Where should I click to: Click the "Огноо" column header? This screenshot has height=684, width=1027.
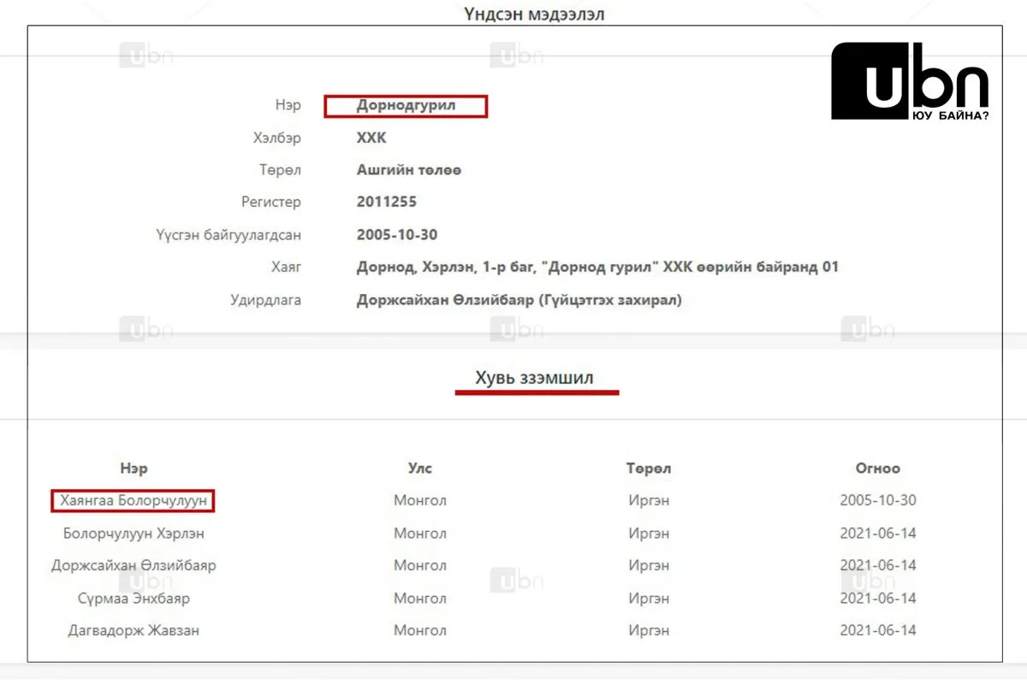(x=878, y=469)
